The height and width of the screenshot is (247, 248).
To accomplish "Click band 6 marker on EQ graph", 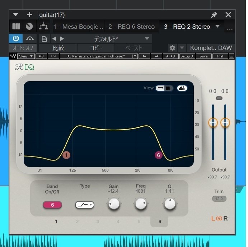I will pyautogui.click(x=159, y=155).
